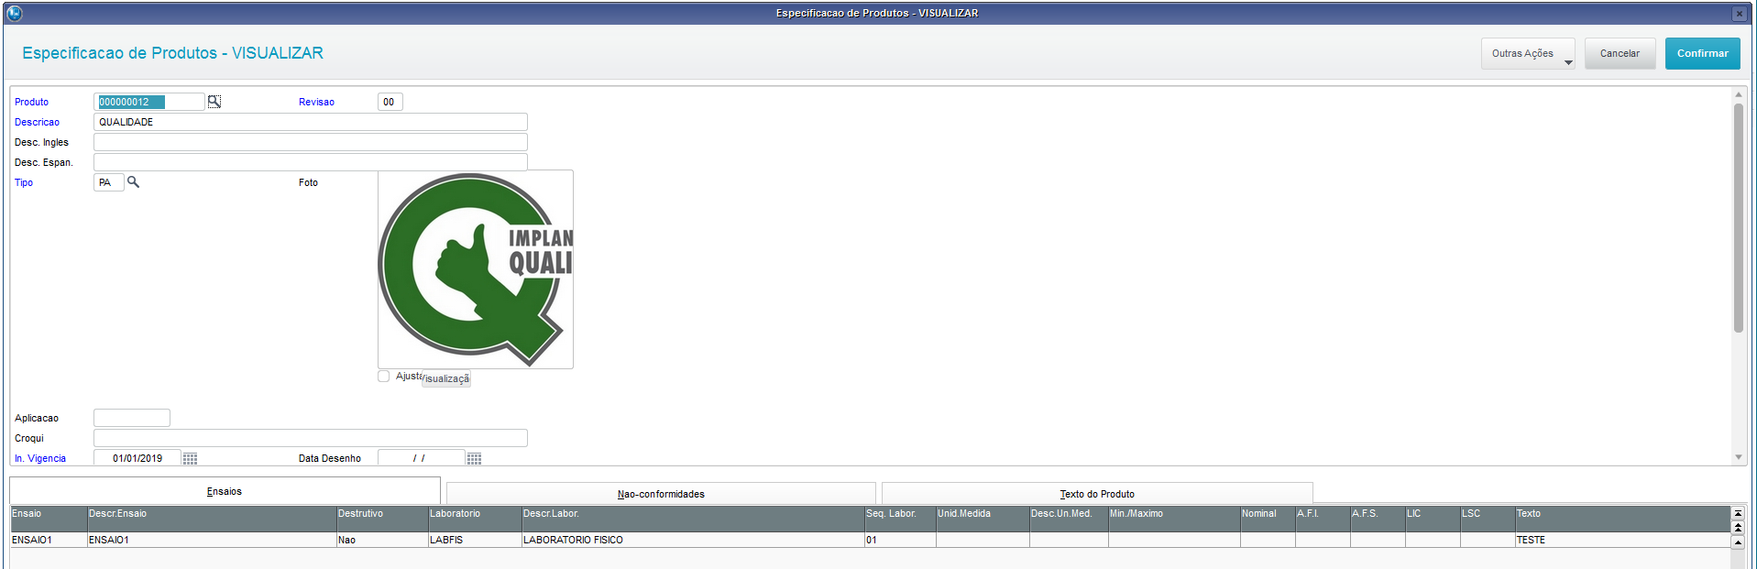Page up the grid with the double-arrow button
This screenshot has width=1757, height=569.
(x=1738, y=527)
